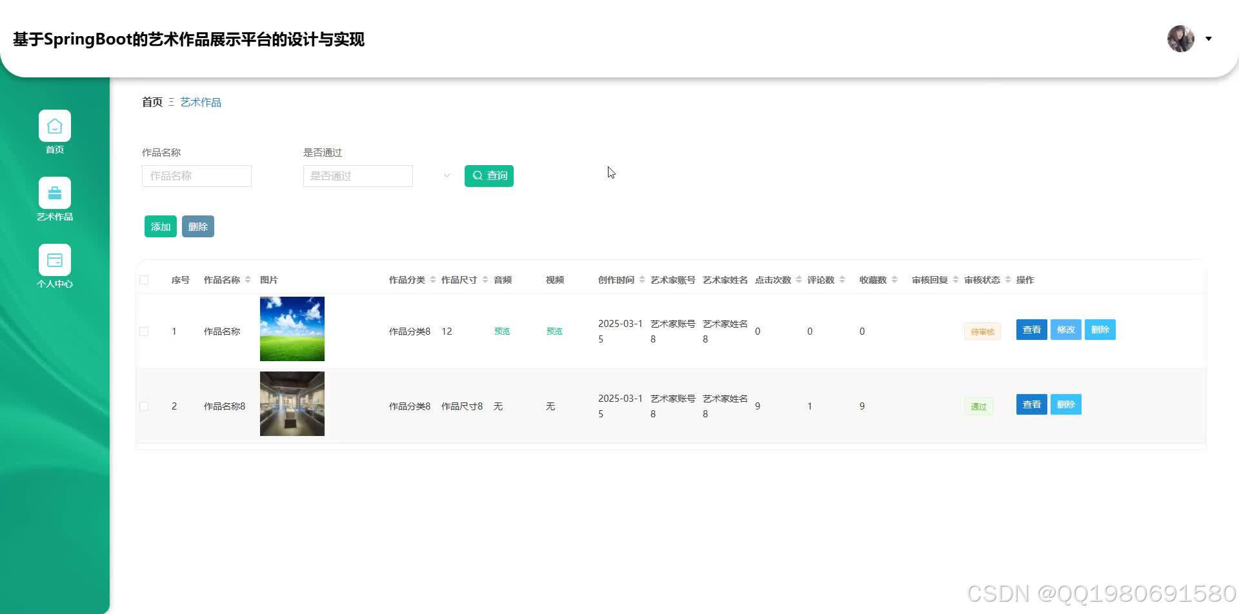The image size is (1239, 614).
Task: Toggle the select-all checkbox in the table header
Action: (x=144, y=279)
